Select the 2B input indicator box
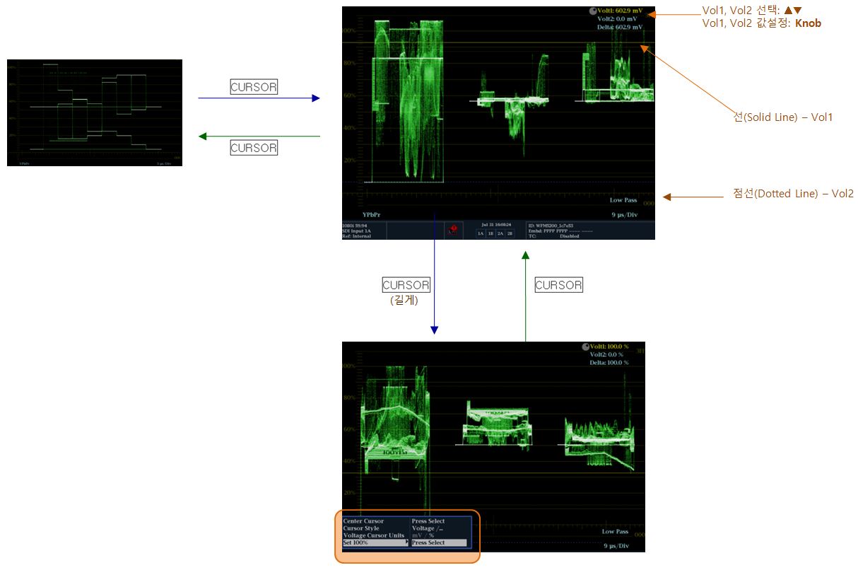This screenshot has width=858, height=570. (x=510, y=233)
